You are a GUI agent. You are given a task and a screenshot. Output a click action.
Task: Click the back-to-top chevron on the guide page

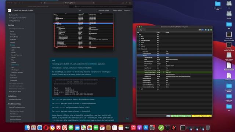coord(127,119)
